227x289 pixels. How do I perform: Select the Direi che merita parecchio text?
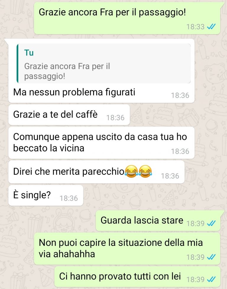(69, 171)
